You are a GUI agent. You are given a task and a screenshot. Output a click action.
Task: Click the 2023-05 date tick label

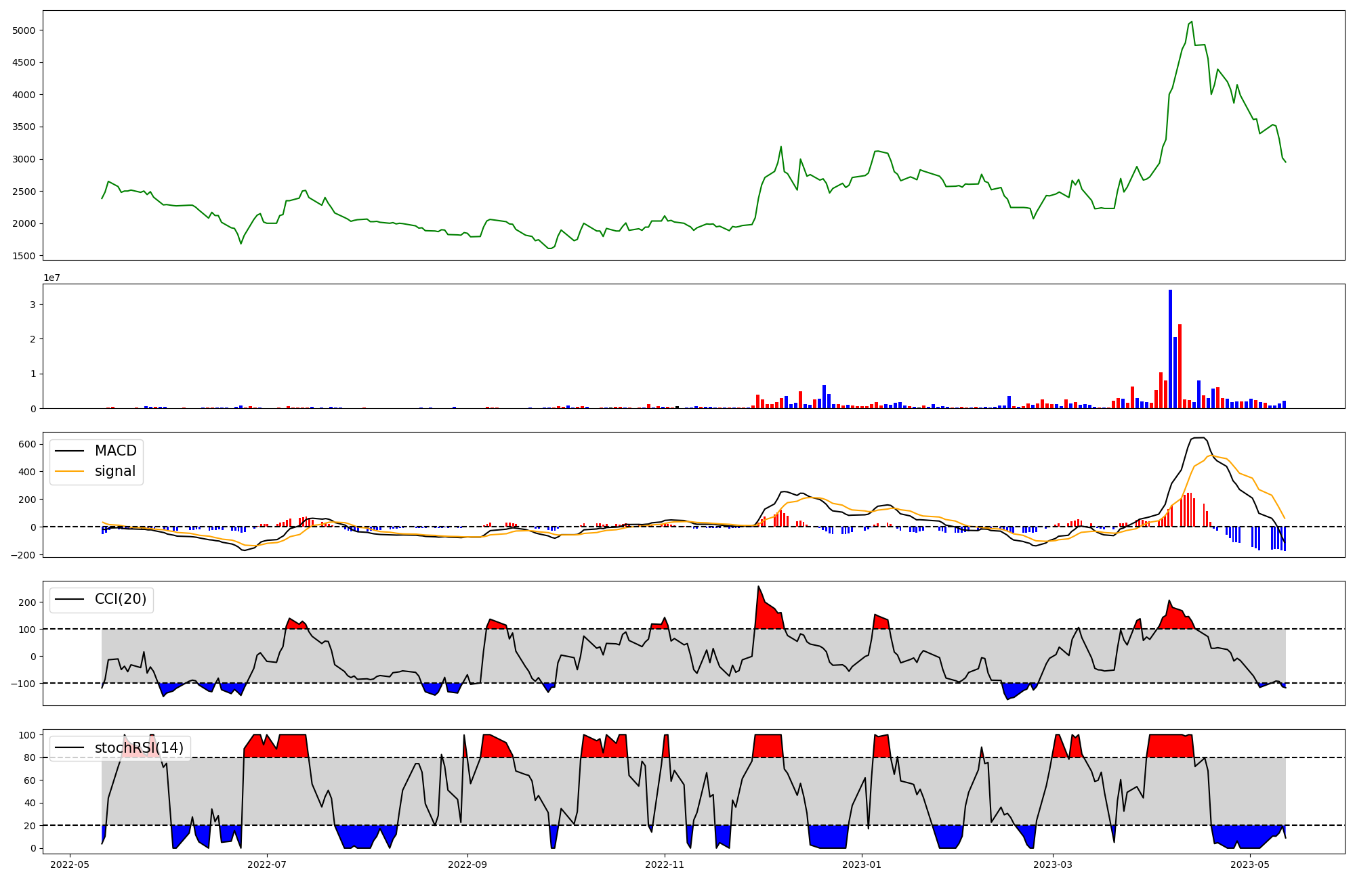(1250, 864)
